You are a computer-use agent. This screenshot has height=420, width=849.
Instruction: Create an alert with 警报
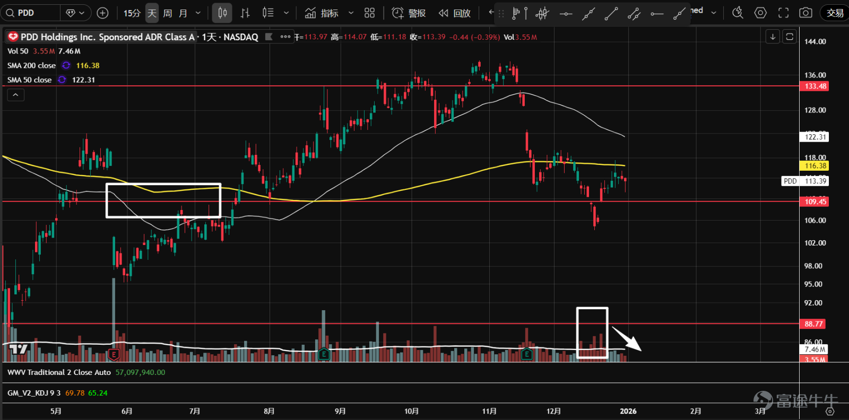(x=409, y=13)
